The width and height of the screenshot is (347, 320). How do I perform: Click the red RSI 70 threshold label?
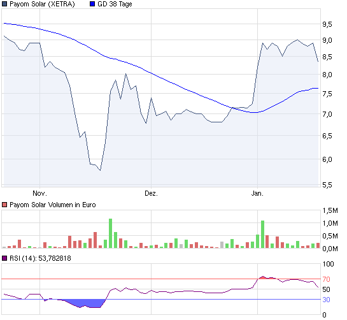[326, 279]
